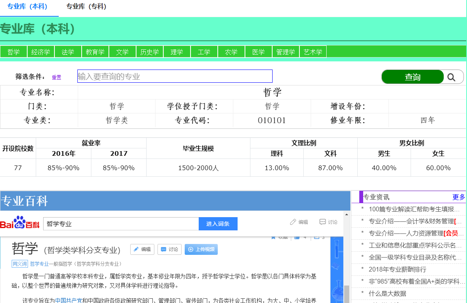Select the 专业库（本科） tab
The image size is (467, 303).
27,7
